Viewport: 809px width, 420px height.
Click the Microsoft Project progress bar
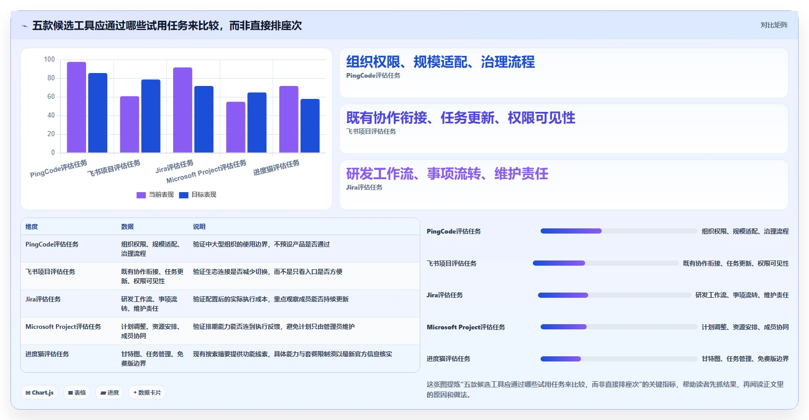point(619,327)
